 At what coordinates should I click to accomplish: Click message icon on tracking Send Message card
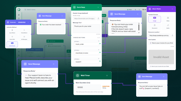pos(112,14)
